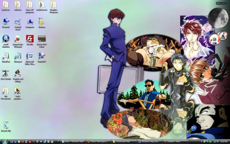This screenshot has width=230, height=144.
Task: Switch to the Untitled - Paint taskbar button
Action: (x=175, y=142)
